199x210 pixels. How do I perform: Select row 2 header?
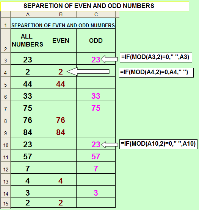[5, 40]
